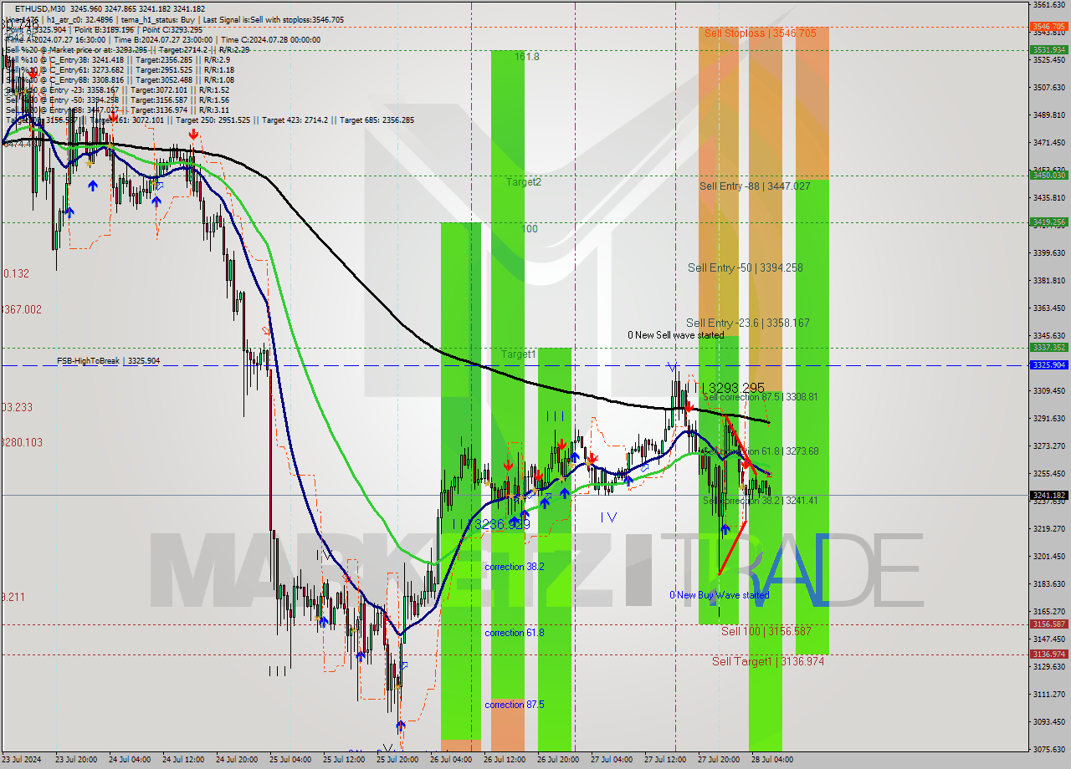Select the Sell Entry -23.6 3358.167 label
This screenshot has width=1071, height=769.
(747, 323)
